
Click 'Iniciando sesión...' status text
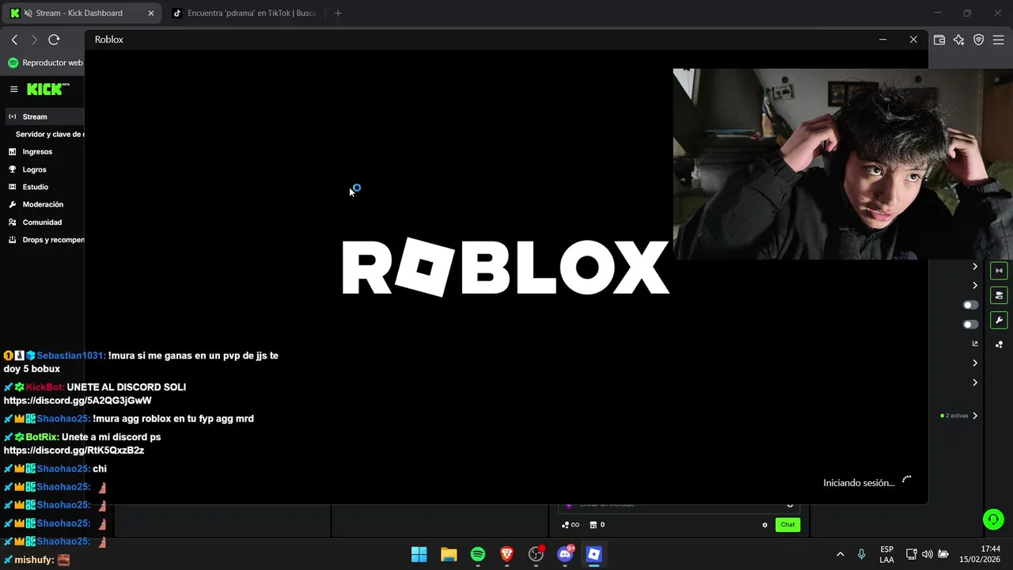pyautogui.click(x=859, y=483)
